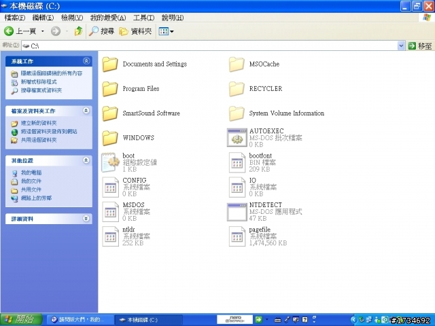
Task: Select the boot configuration file icon
Action: (110, 162)
